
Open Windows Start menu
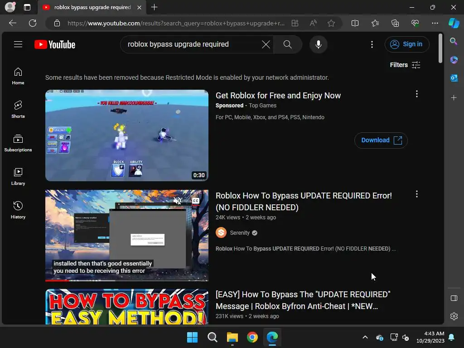[x=192, y=337]
